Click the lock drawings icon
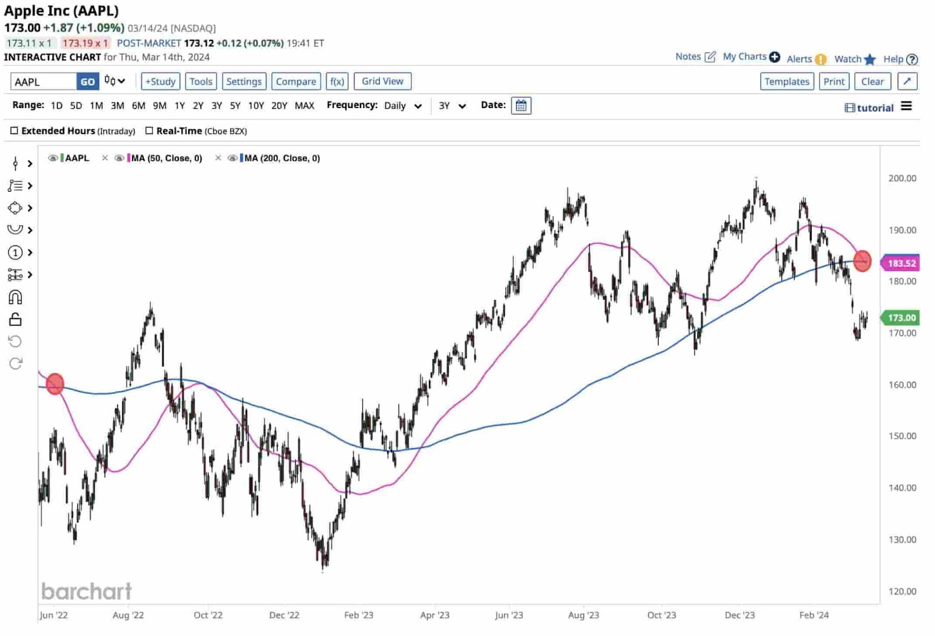This screenshot has width=935, height=636. pyautogui.click(x=15, y=320)
